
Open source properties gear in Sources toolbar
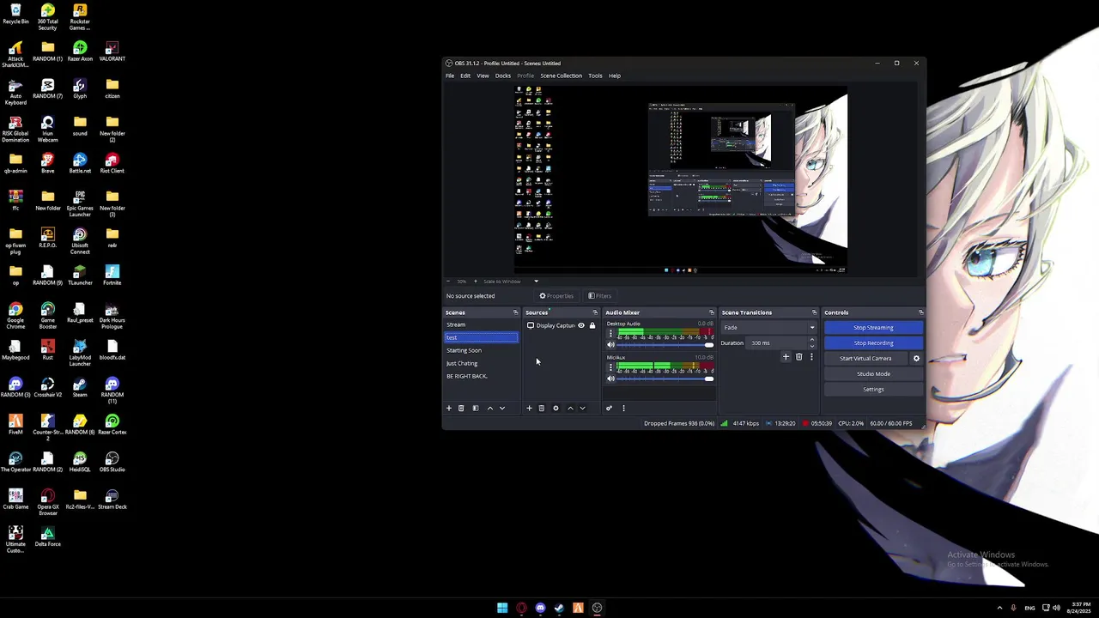(556, 409)
